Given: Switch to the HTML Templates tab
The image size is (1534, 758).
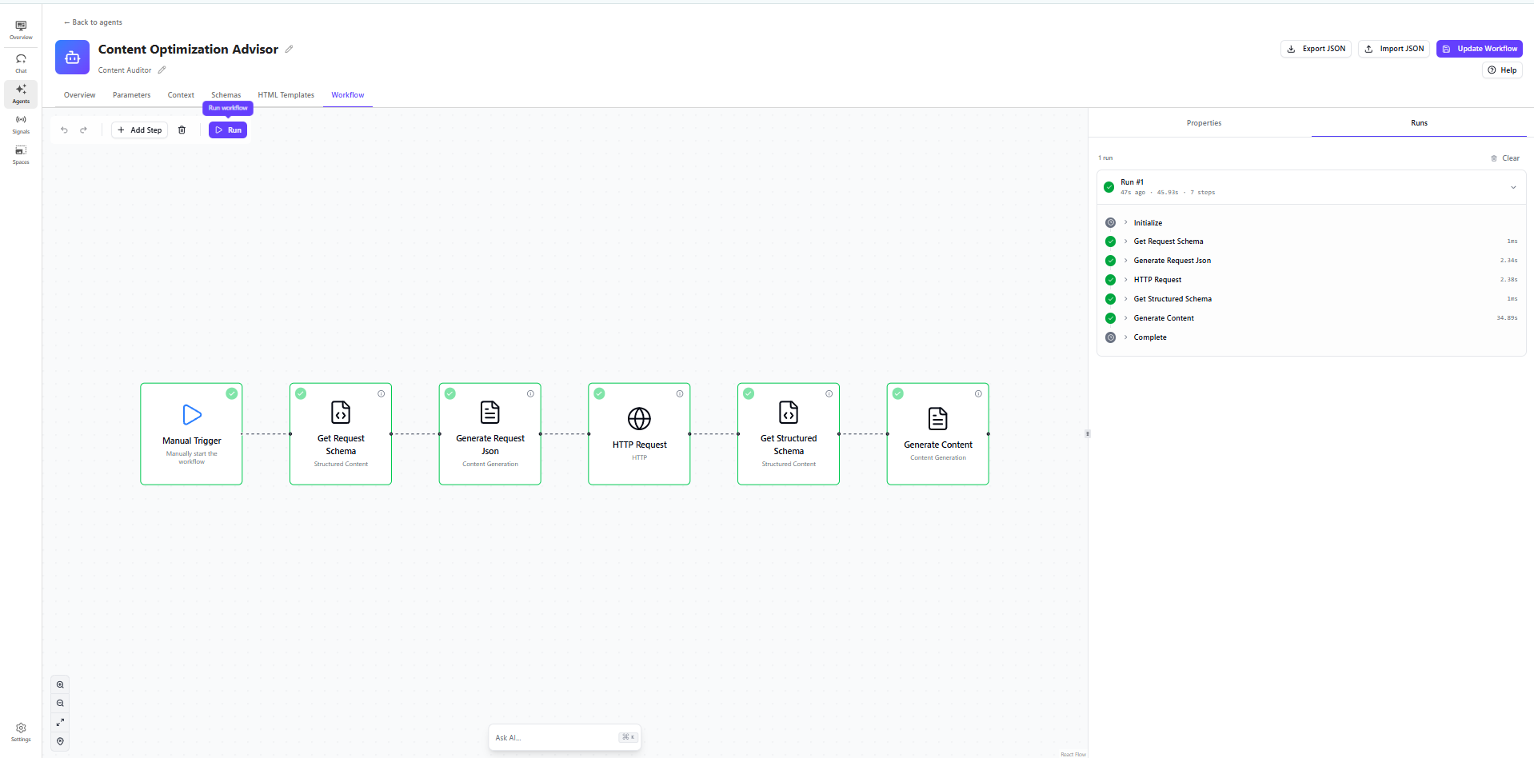Looking at the screenshot, I should 286,95.
